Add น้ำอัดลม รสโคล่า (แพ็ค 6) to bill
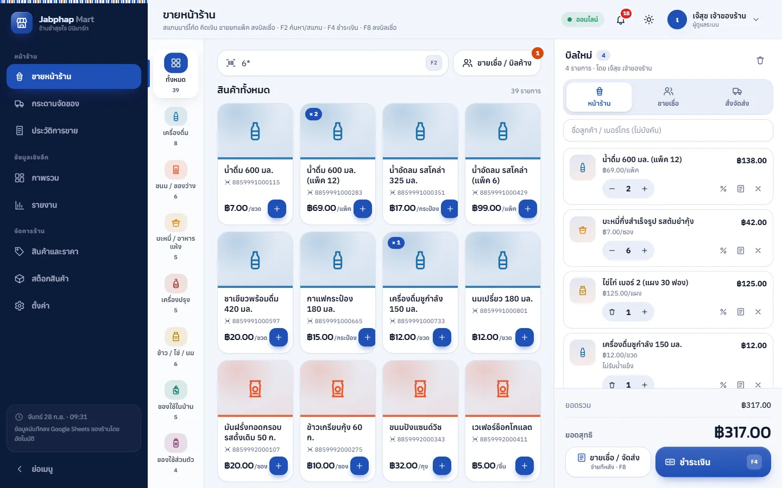This screenshot has width=782, height=488. 528,209
